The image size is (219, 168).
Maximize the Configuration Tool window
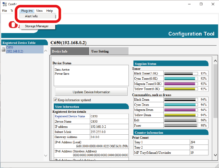pos(201,4)
